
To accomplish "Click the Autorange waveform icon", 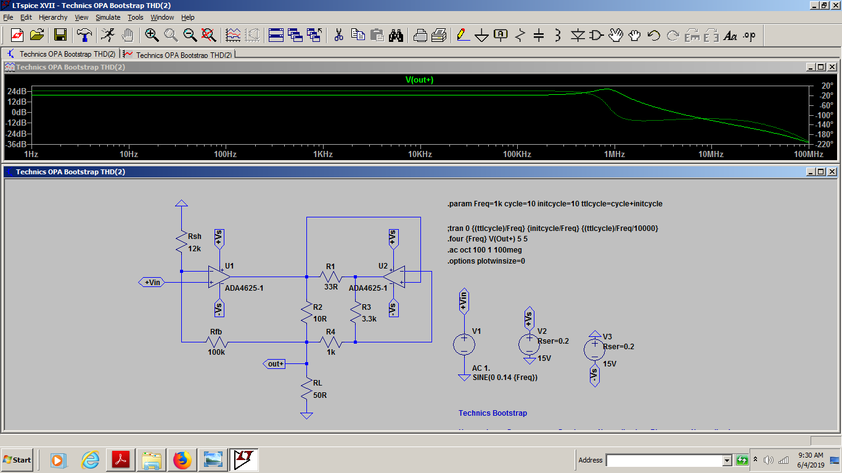I will point(233,35).
